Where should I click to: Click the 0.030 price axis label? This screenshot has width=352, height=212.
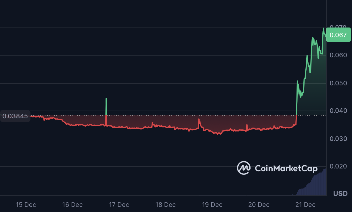338,139
